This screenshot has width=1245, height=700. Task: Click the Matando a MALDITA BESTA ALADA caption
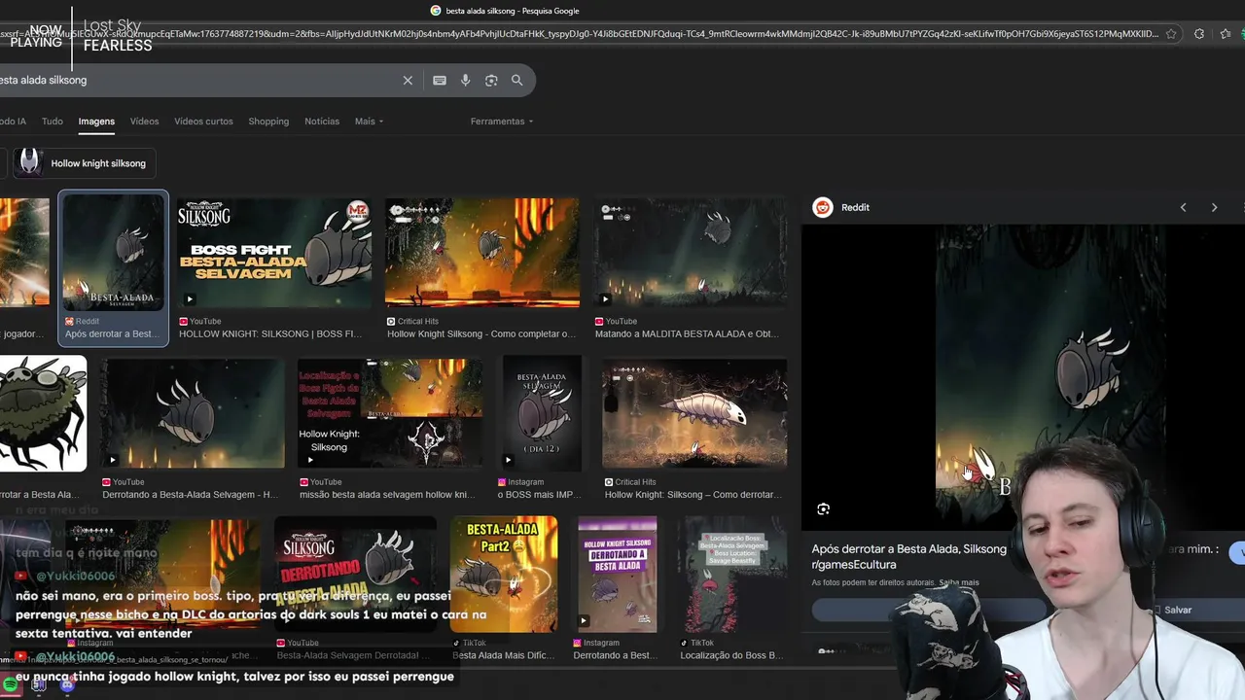[x=687, y=334]
